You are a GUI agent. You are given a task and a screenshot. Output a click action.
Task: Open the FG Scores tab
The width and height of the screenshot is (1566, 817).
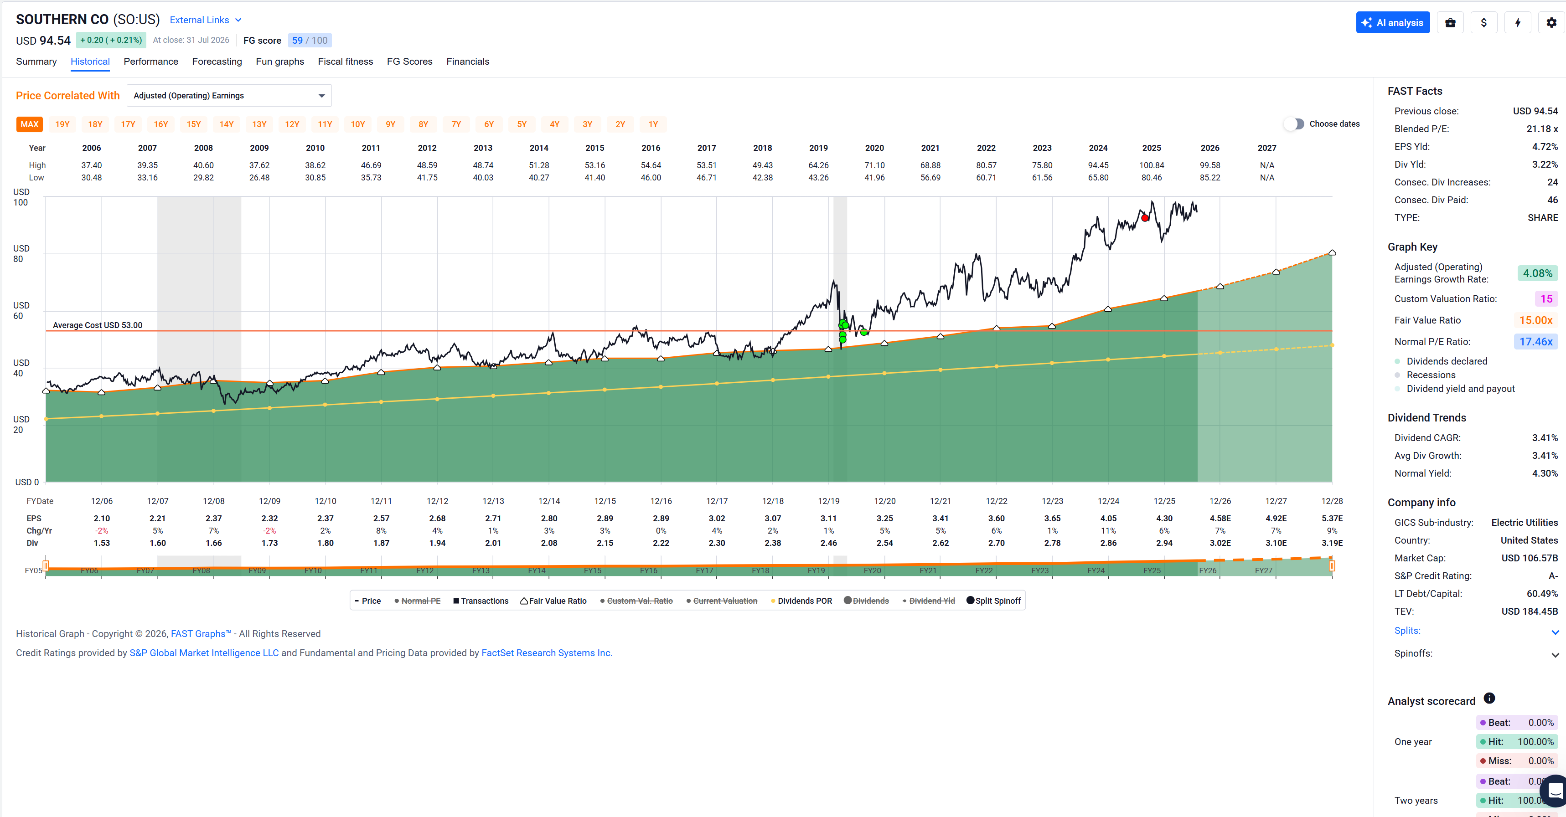point(410,62)
